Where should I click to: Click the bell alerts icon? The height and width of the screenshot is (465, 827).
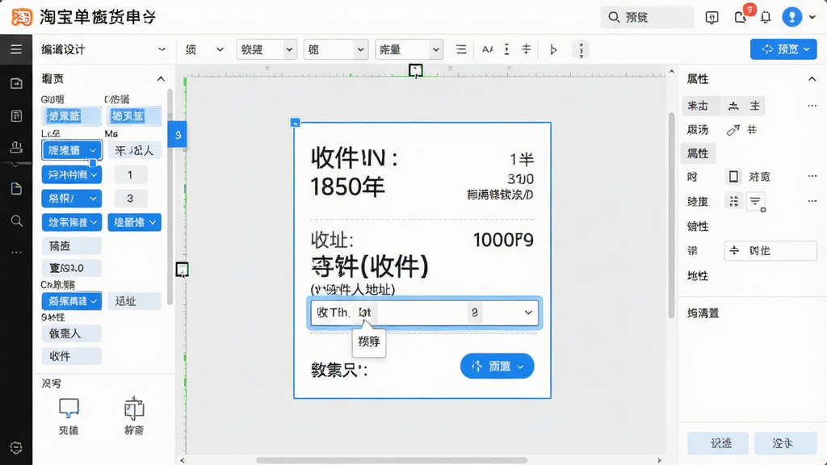click(x=766, y=18)
